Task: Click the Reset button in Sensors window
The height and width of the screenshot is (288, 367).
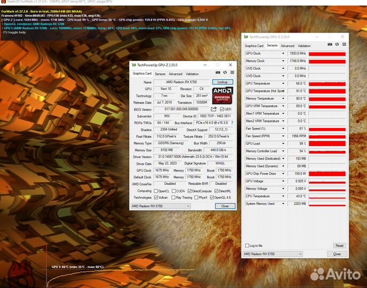Action: tap(339, 245)
